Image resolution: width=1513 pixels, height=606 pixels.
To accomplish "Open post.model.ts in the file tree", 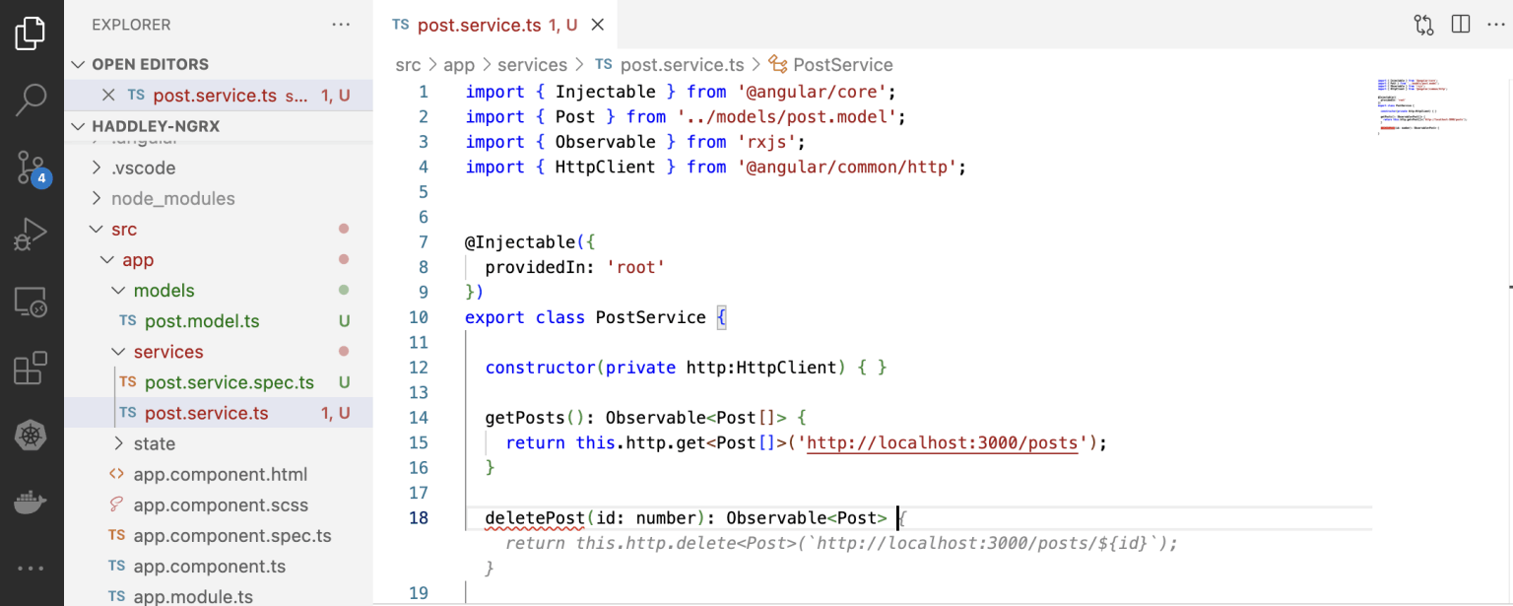I will [202, 321].
